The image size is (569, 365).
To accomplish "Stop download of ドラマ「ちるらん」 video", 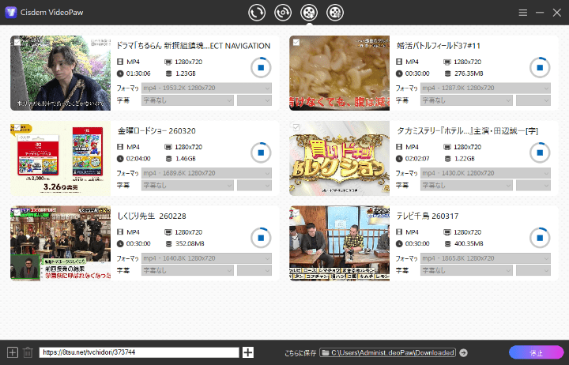I will coord(260,68).
